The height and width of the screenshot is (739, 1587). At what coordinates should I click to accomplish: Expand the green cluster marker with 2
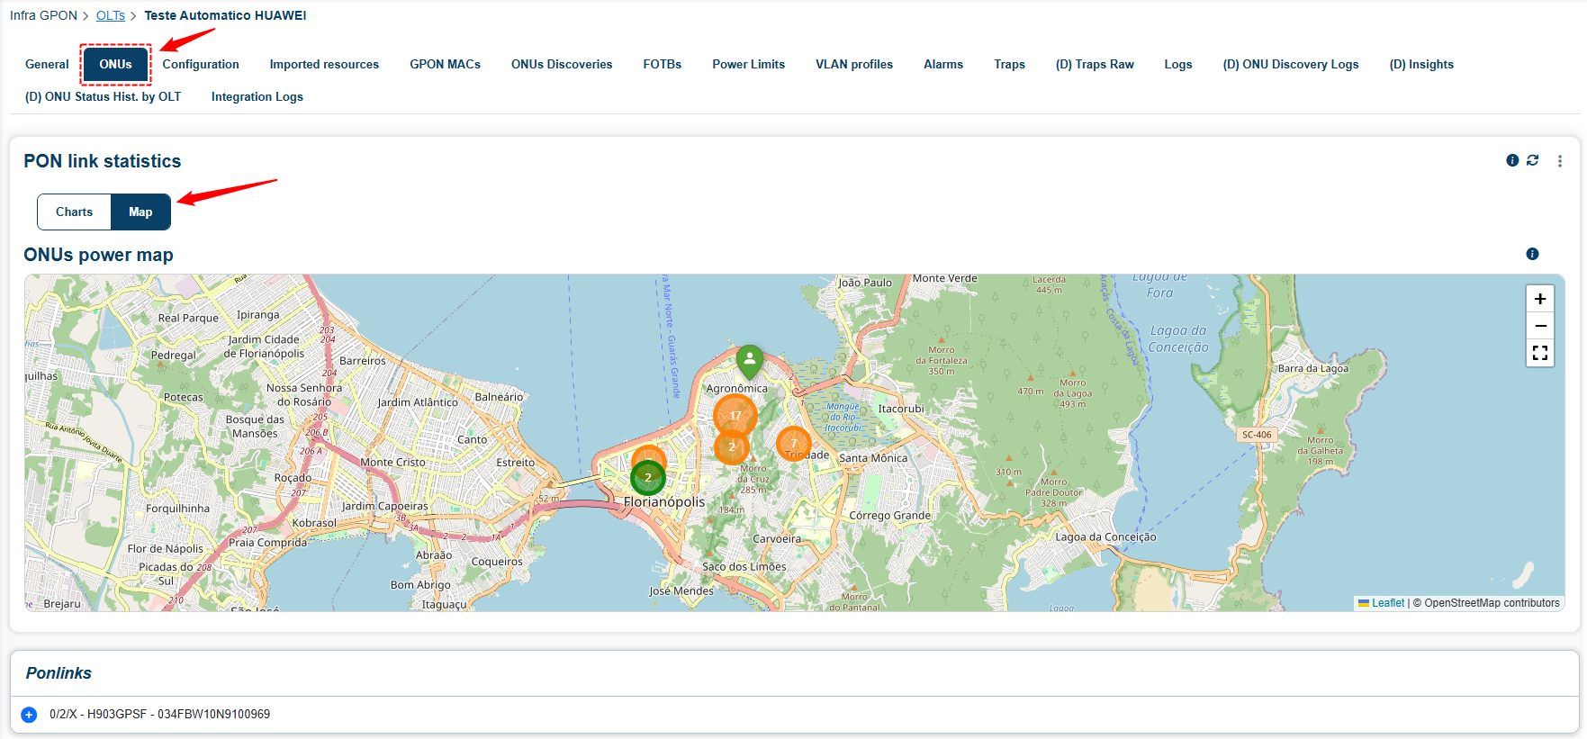(648, 478)
